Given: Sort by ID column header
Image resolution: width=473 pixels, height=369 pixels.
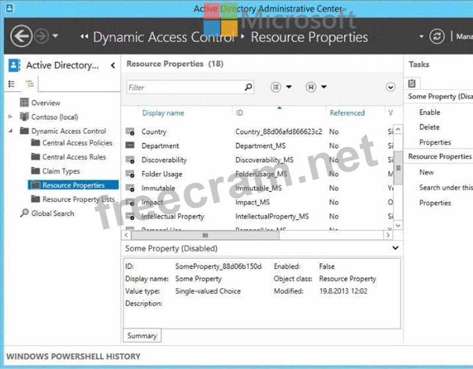Looking at the screenshot, I should [239, 113].
